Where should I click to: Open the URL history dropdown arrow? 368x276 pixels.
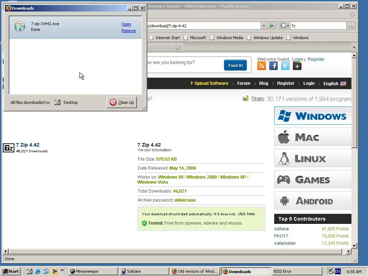[x=264, y=26]
